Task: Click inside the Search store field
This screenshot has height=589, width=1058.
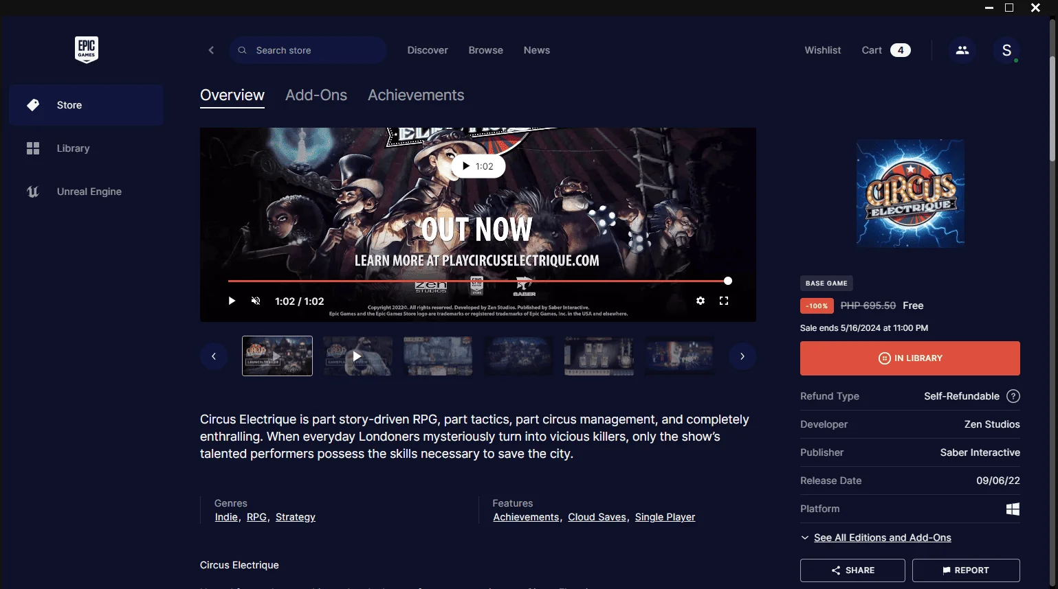Action: click(x=308, y=50)
